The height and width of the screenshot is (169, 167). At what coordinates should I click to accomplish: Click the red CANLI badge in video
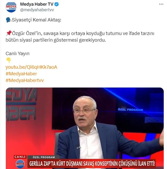tap(20, 157)
